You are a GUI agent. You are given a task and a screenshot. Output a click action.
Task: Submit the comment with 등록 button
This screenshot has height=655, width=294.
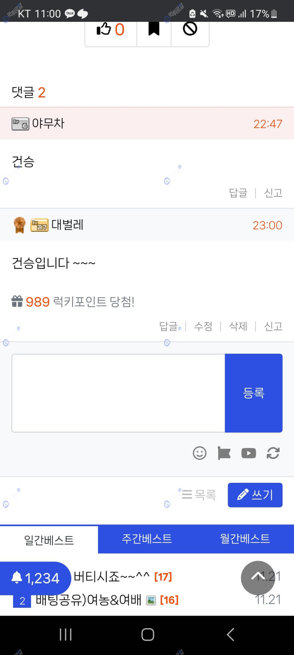click(254, 393)
